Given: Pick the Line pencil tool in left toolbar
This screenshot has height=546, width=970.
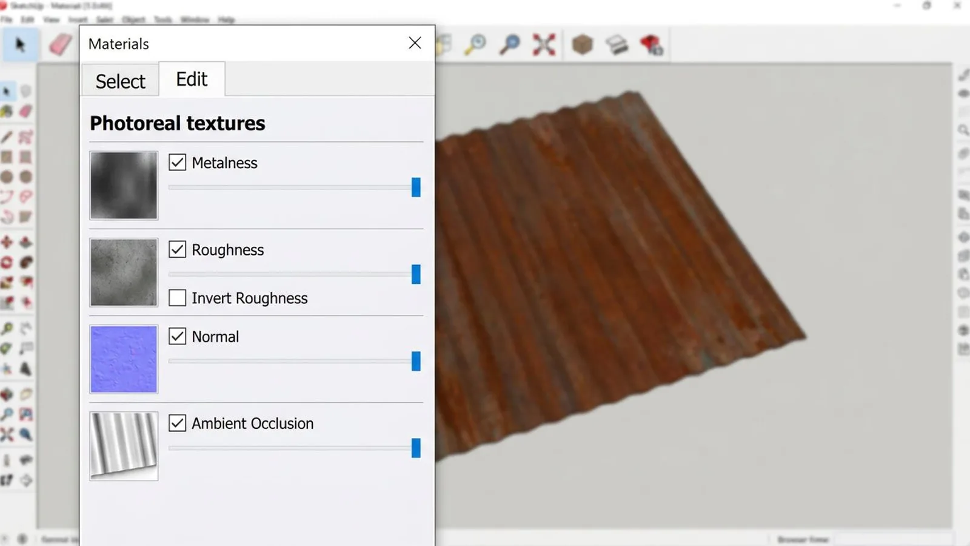Looking at the screenshot, I should point(7,137).
